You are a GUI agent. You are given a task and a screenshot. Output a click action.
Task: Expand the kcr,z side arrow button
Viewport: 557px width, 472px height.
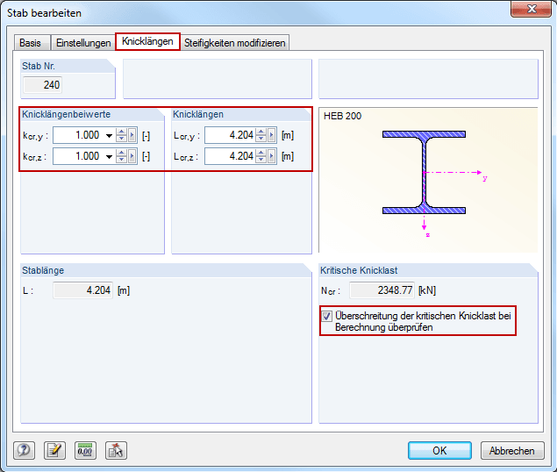(x=132, y=156)
